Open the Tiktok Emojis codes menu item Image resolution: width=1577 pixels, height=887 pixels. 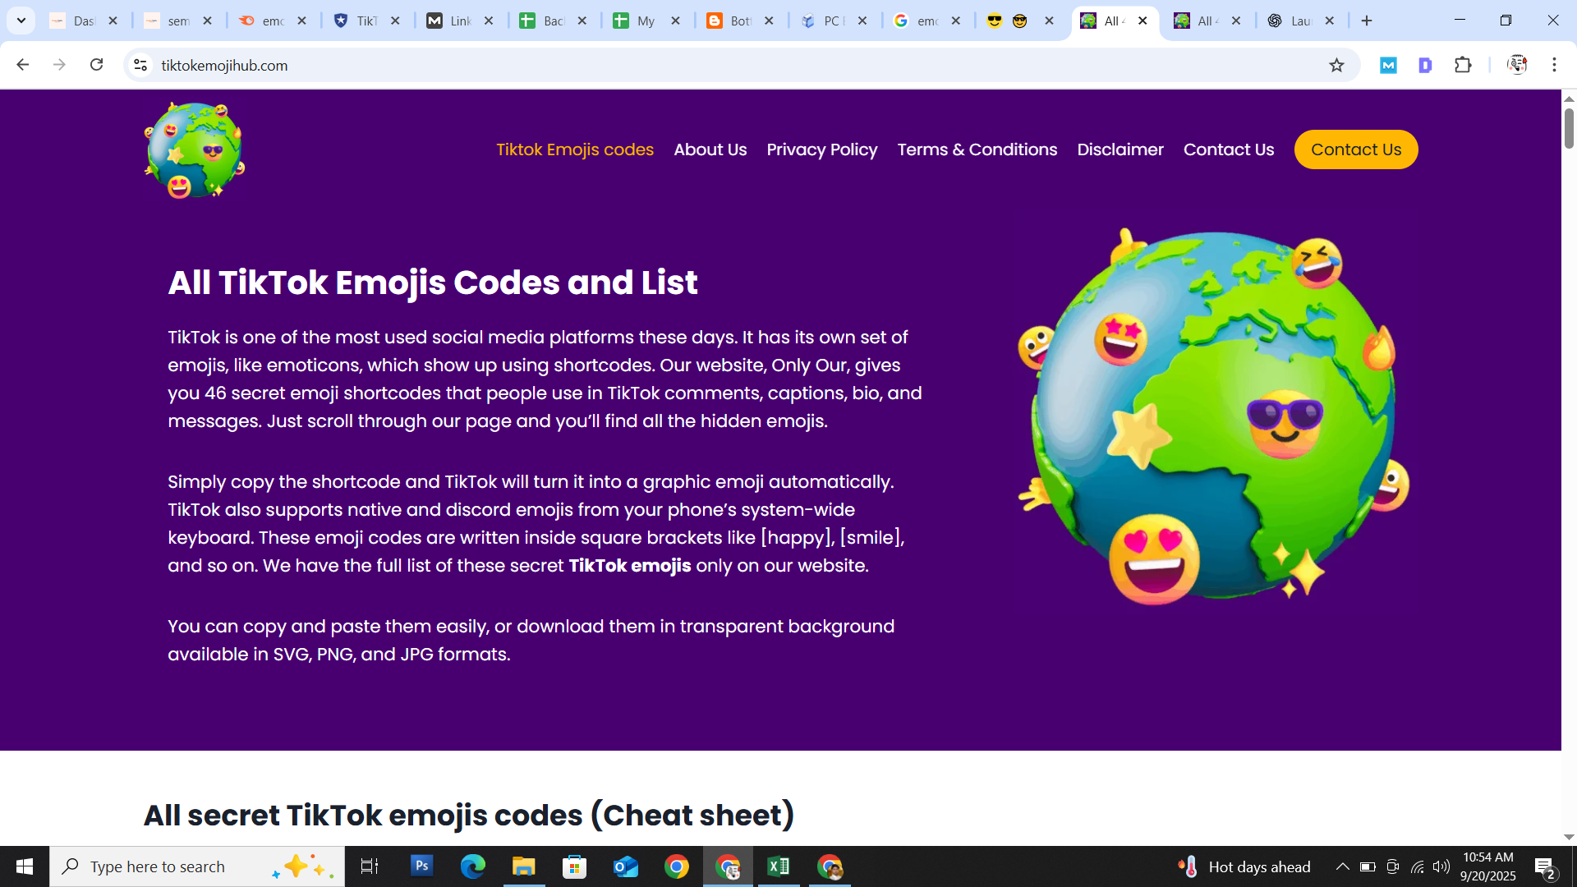(575, 149)
